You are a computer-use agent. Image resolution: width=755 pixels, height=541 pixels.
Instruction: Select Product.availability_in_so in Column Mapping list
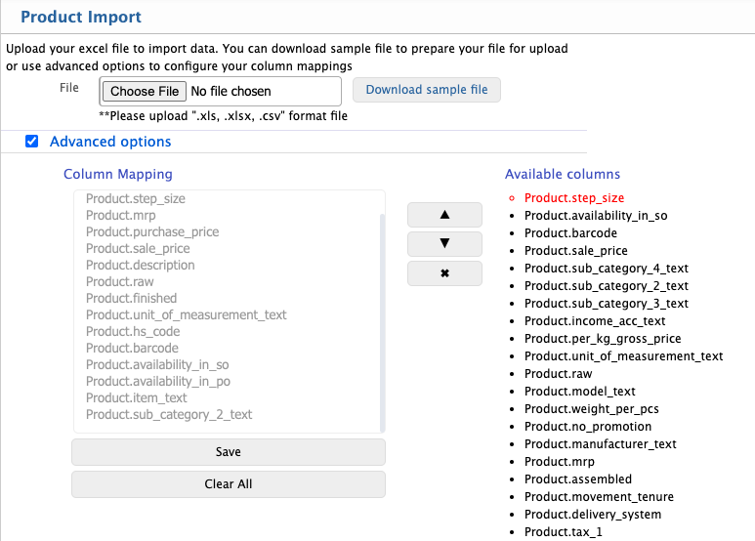pos(157,365)
